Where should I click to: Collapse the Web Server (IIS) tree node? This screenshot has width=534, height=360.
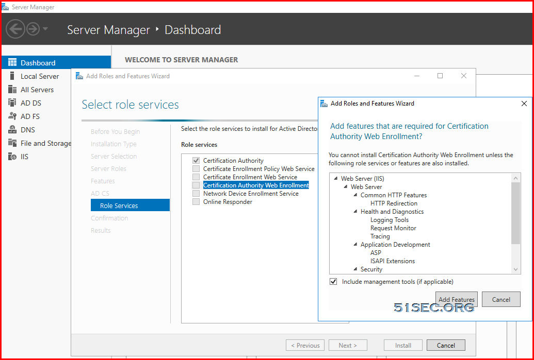pyautogui.click(x=336, y=179)
